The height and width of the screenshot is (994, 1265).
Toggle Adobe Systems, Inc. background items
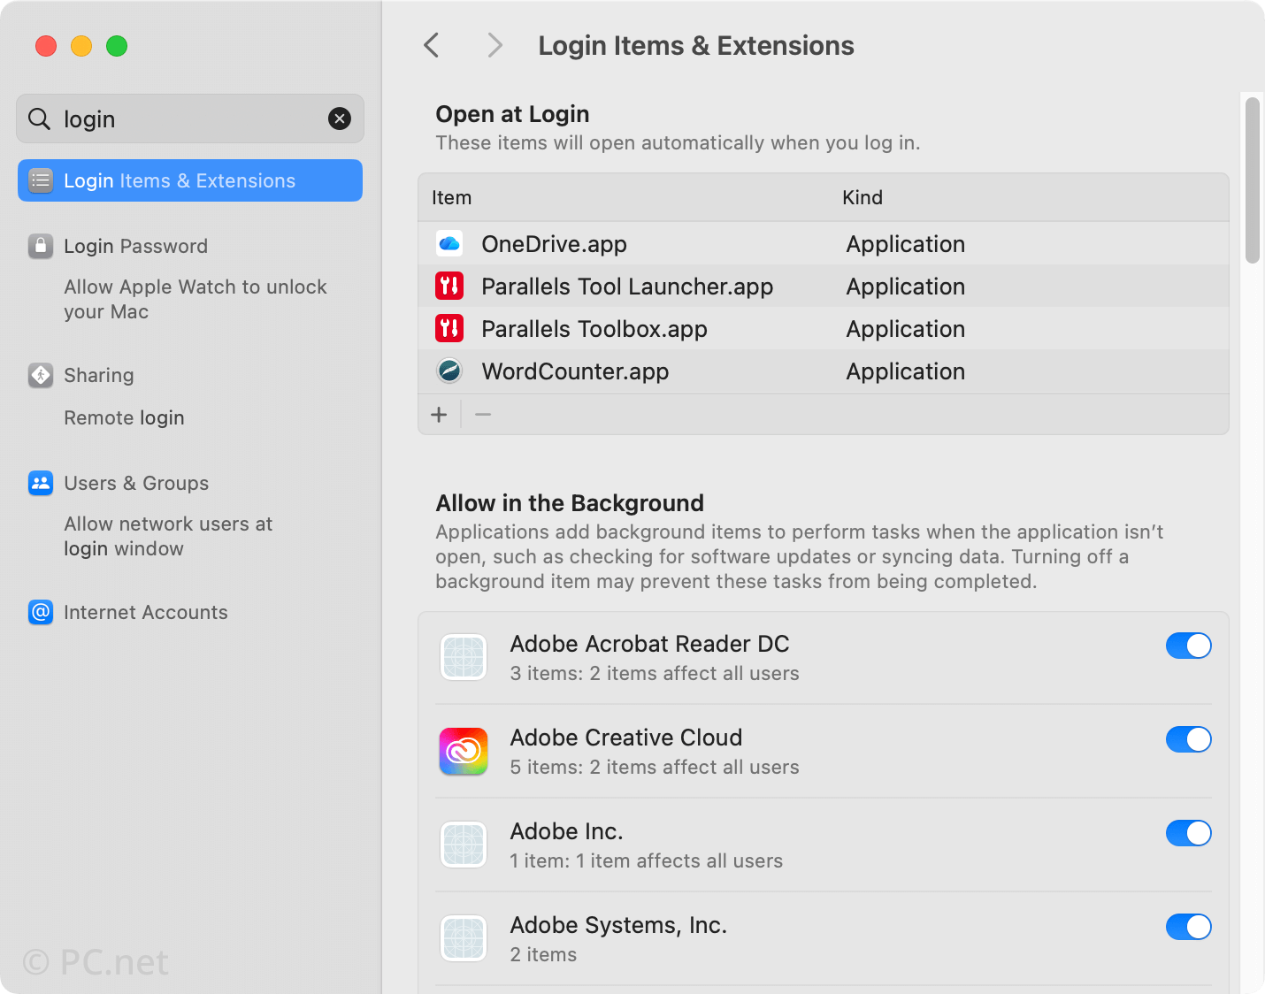[1189, 927]
